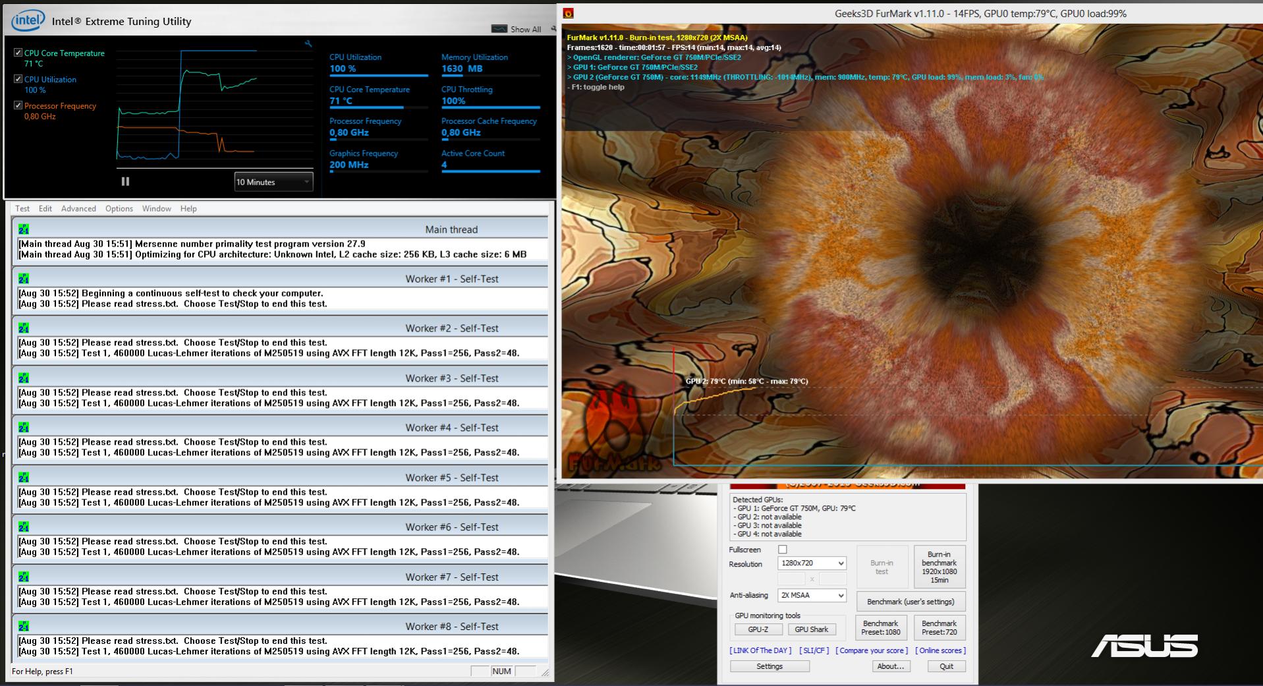Viewport: 1263px width, 686px height.
Task: Click the Worker #8 - Self-Test title
Action: tap(452, 627)
